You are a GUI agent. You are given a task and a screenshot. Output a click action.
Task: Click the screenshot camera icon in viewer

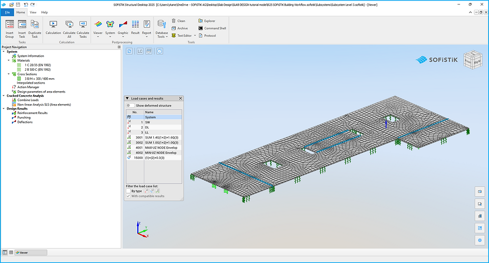click(480, 191)
